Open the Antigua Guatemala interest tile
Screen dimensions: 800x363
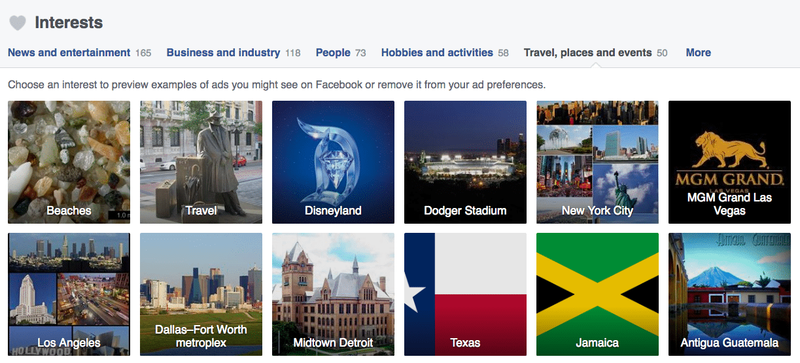(729, 294)
